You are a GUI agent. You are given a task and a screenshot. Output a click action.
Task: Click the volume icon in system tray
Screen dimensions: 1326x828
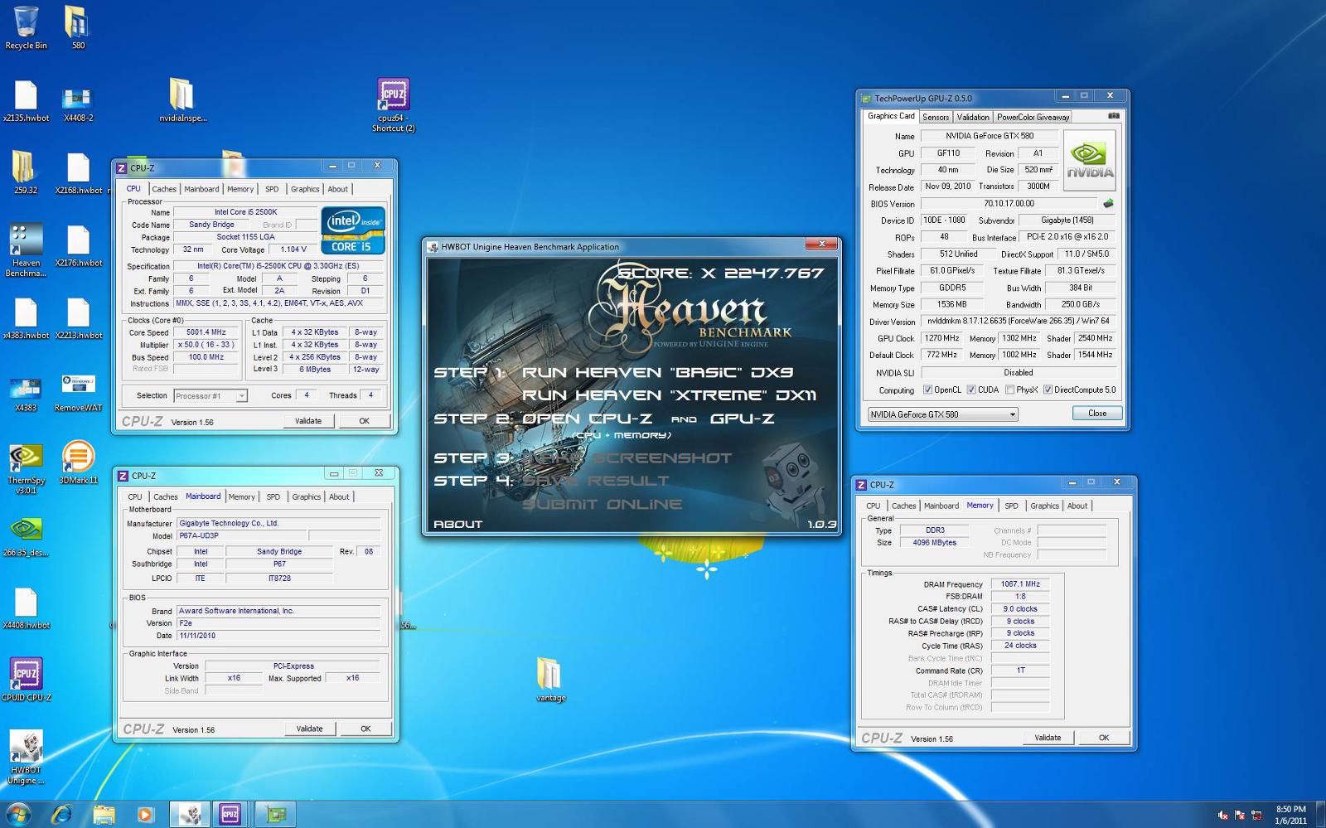pos(1223,816)
